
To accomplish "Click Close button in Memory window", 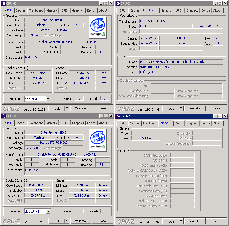I will [x=216, y=221].
